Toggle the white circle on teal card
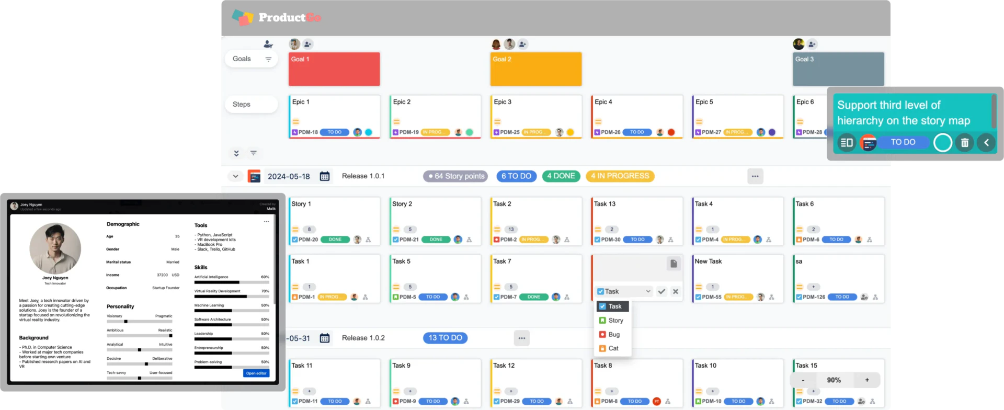Viewport: 1004px width, 410px height. 942,142
